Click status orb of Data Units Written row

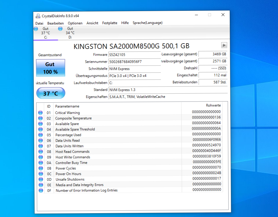41,146
